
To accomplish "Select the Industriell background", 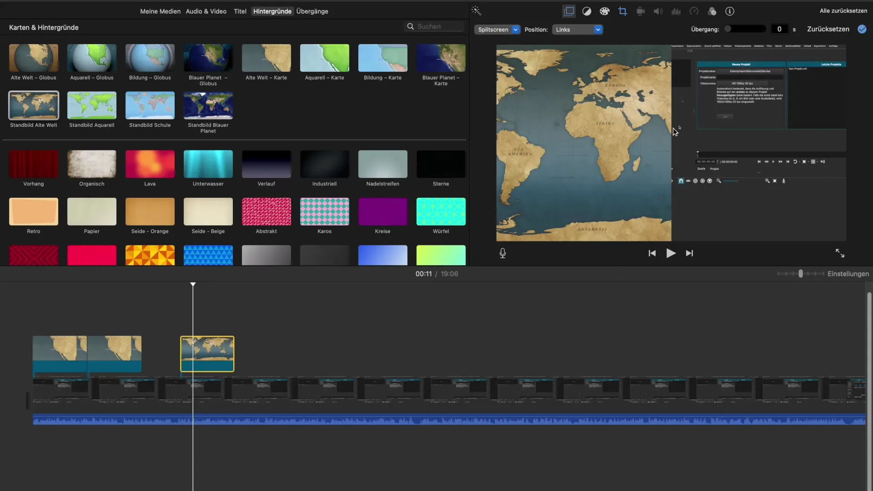I will click(x=325, y=164).
